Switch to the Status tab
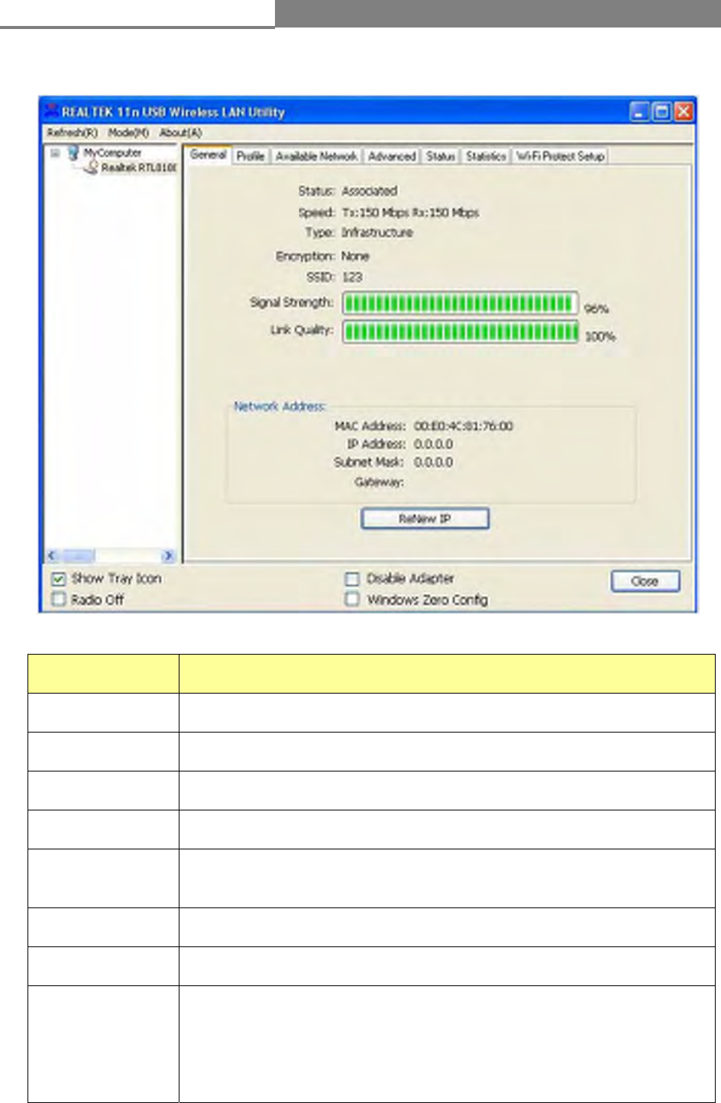Image resolution: width=721 pixels, height=1103 pixels. coord(441,156)
